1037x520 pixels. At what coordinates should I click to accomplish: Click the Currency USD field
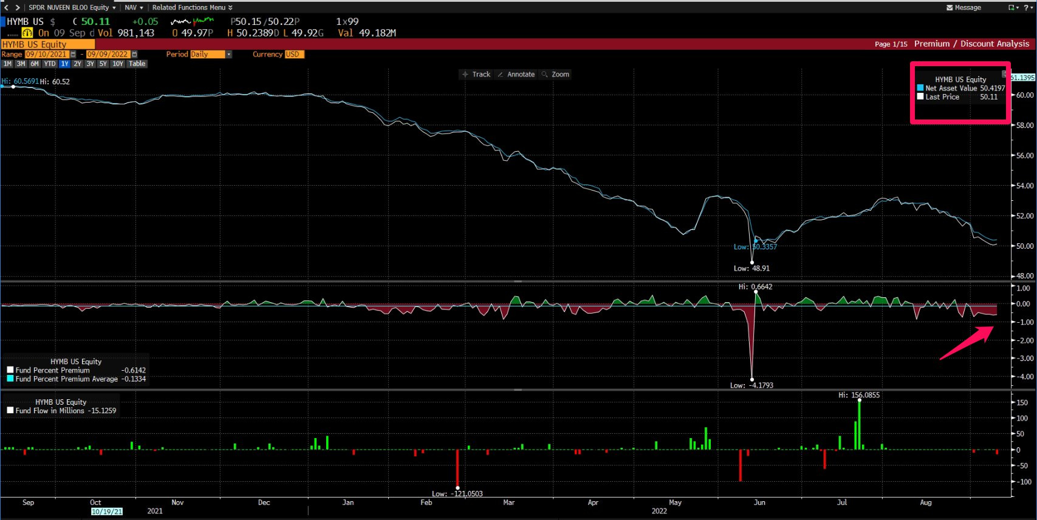pyautogui.click(x=294, y=54)
